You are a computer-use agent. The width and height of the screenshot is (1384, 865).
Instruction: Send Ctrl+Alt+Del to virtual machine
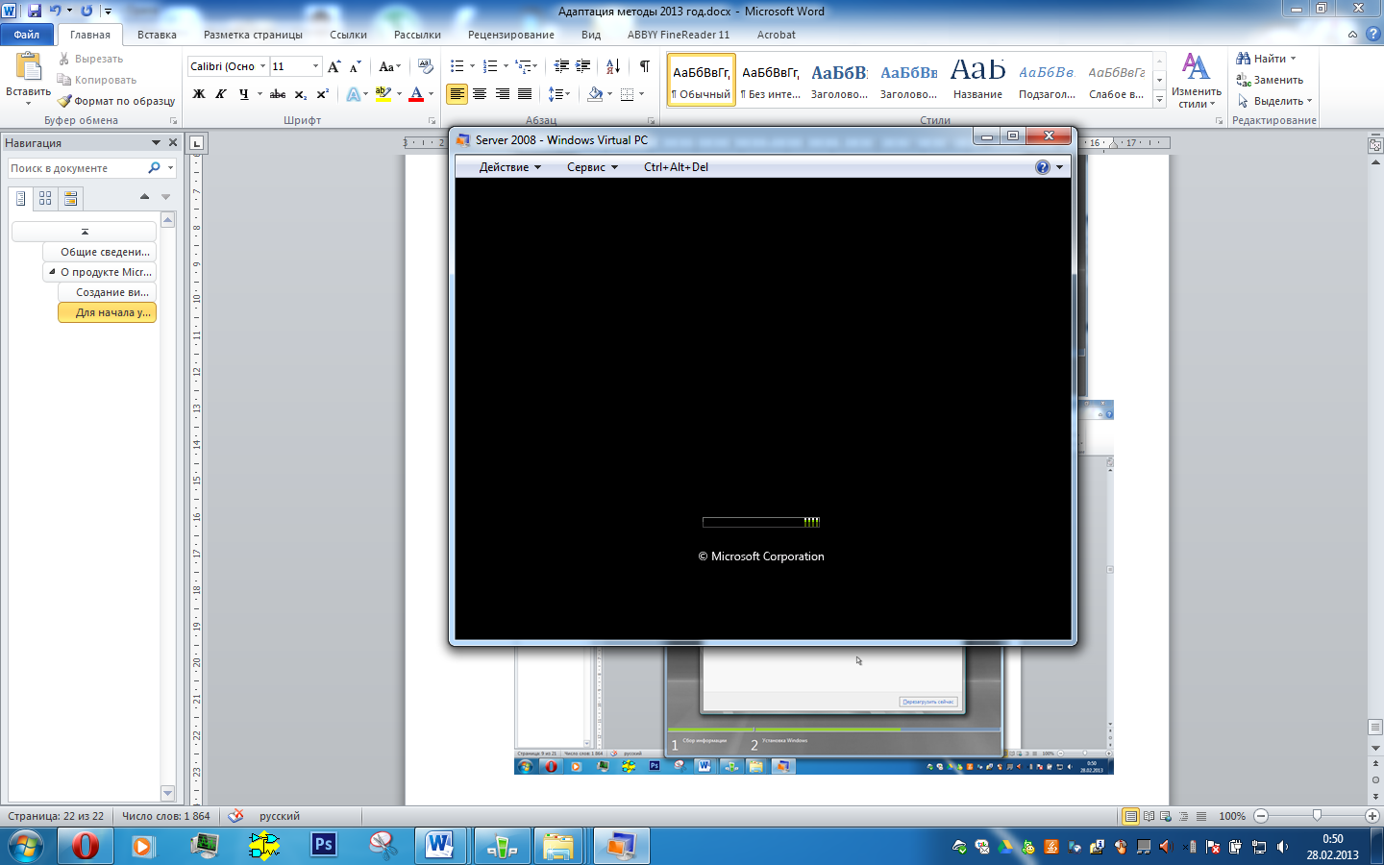(x=676, y=167)
